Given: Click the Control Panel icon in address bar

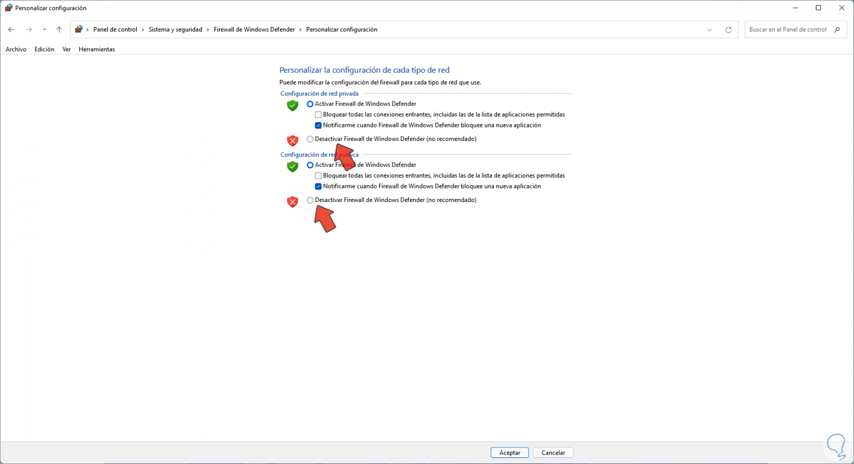Looking at the screenshot, I should point(79,30).
